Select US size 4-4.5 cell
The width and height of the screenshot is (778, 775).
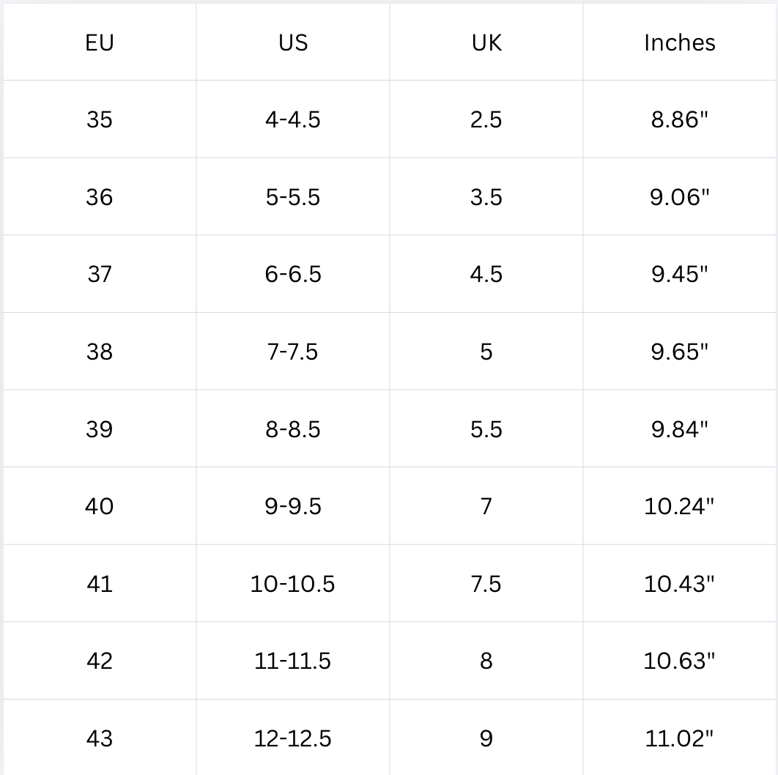pyautogui.click(x=293, y=119)
